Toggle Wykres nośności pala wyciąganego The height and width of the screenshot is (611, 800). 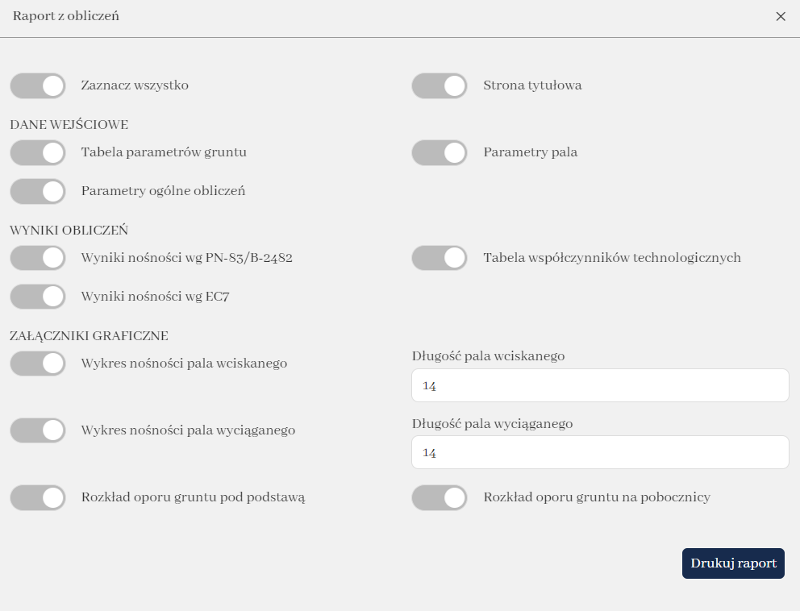38,430
